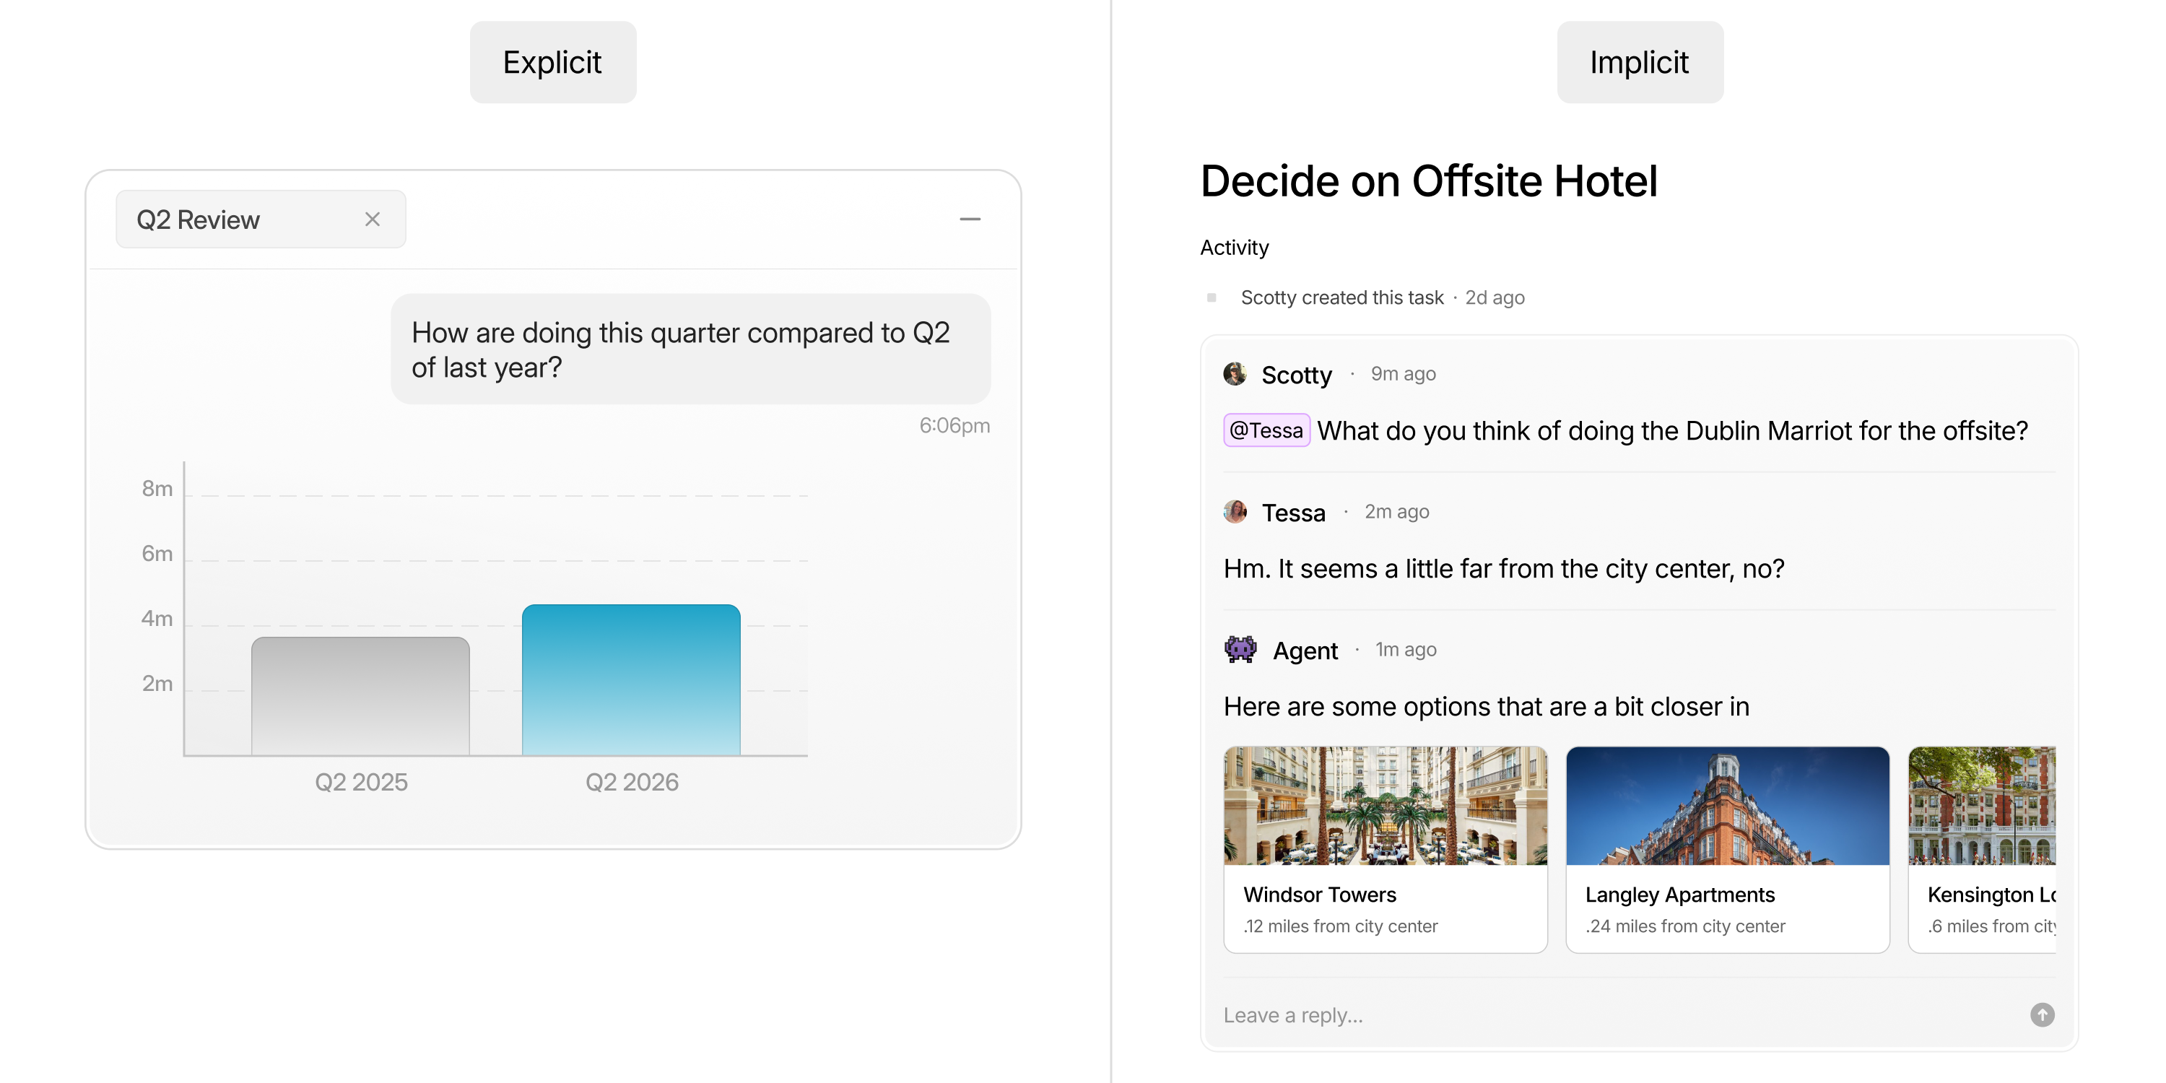2166x1083 pixels.
Task: Click the Agent's purple alien avatar
Action: [1240, 649]
